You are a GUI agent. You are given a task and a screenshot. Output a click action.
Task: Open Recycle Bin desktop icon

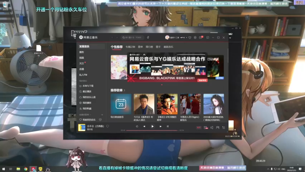pyautogui.click(x=5, y=6)
